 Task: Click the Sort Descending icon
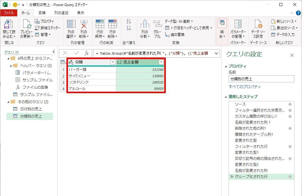click(129, 28)
